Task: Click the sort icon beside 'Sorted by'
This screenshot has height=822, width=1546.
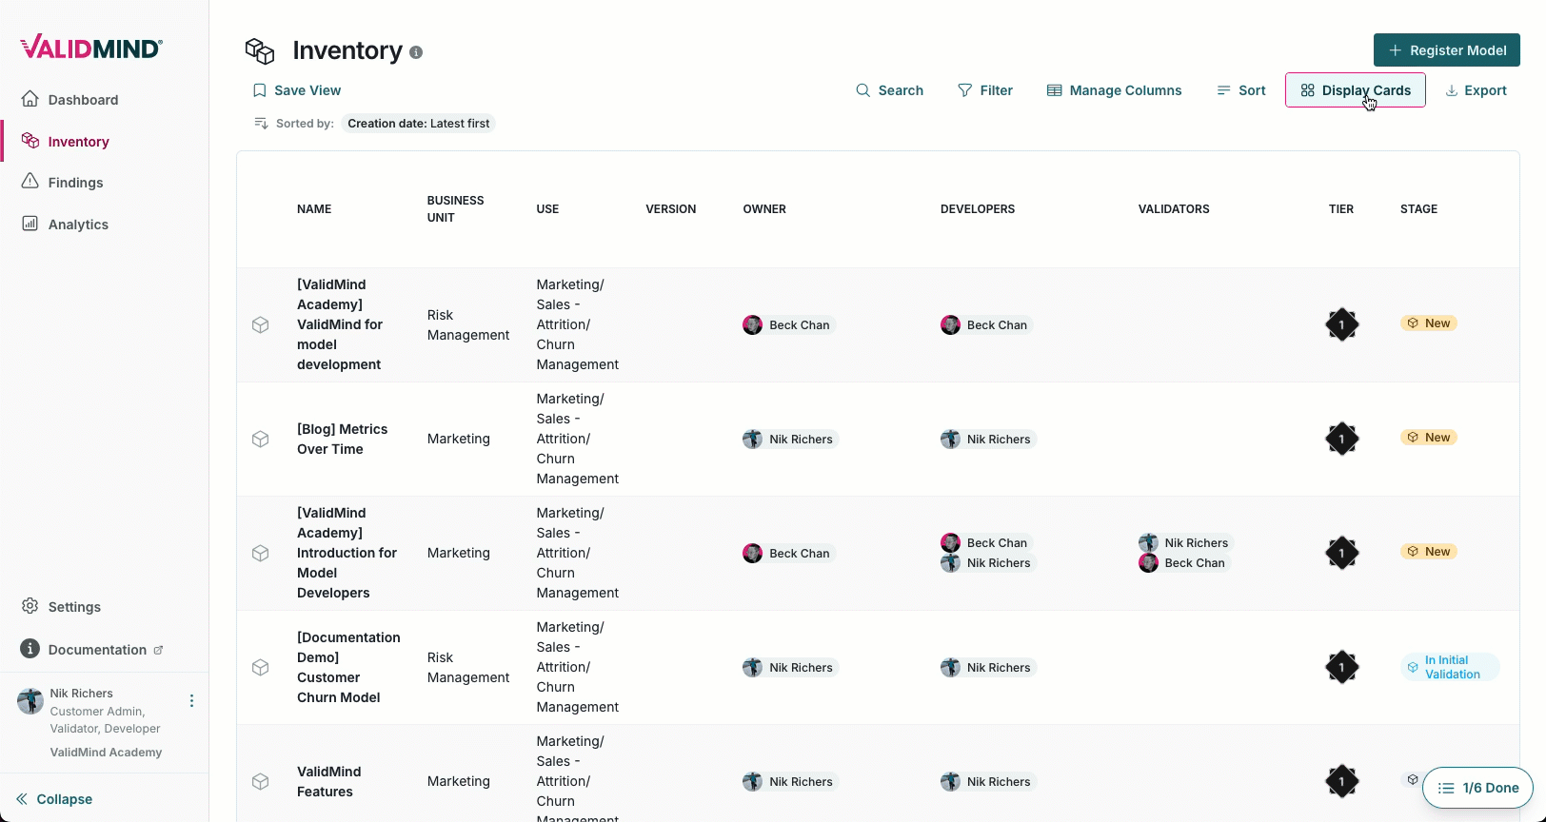Action: coord(261,123)
